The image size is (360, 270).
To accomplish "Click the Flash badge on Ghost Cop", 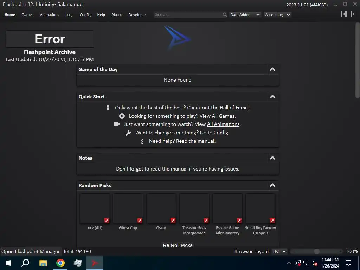I will click(x=140, y=220).
